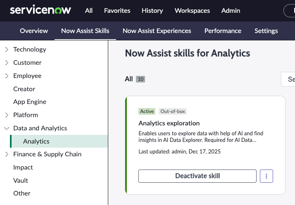The height and width of the screenshot is (205, 295).
Task: Expand the Employee category chevron
Action: [7, 76]
